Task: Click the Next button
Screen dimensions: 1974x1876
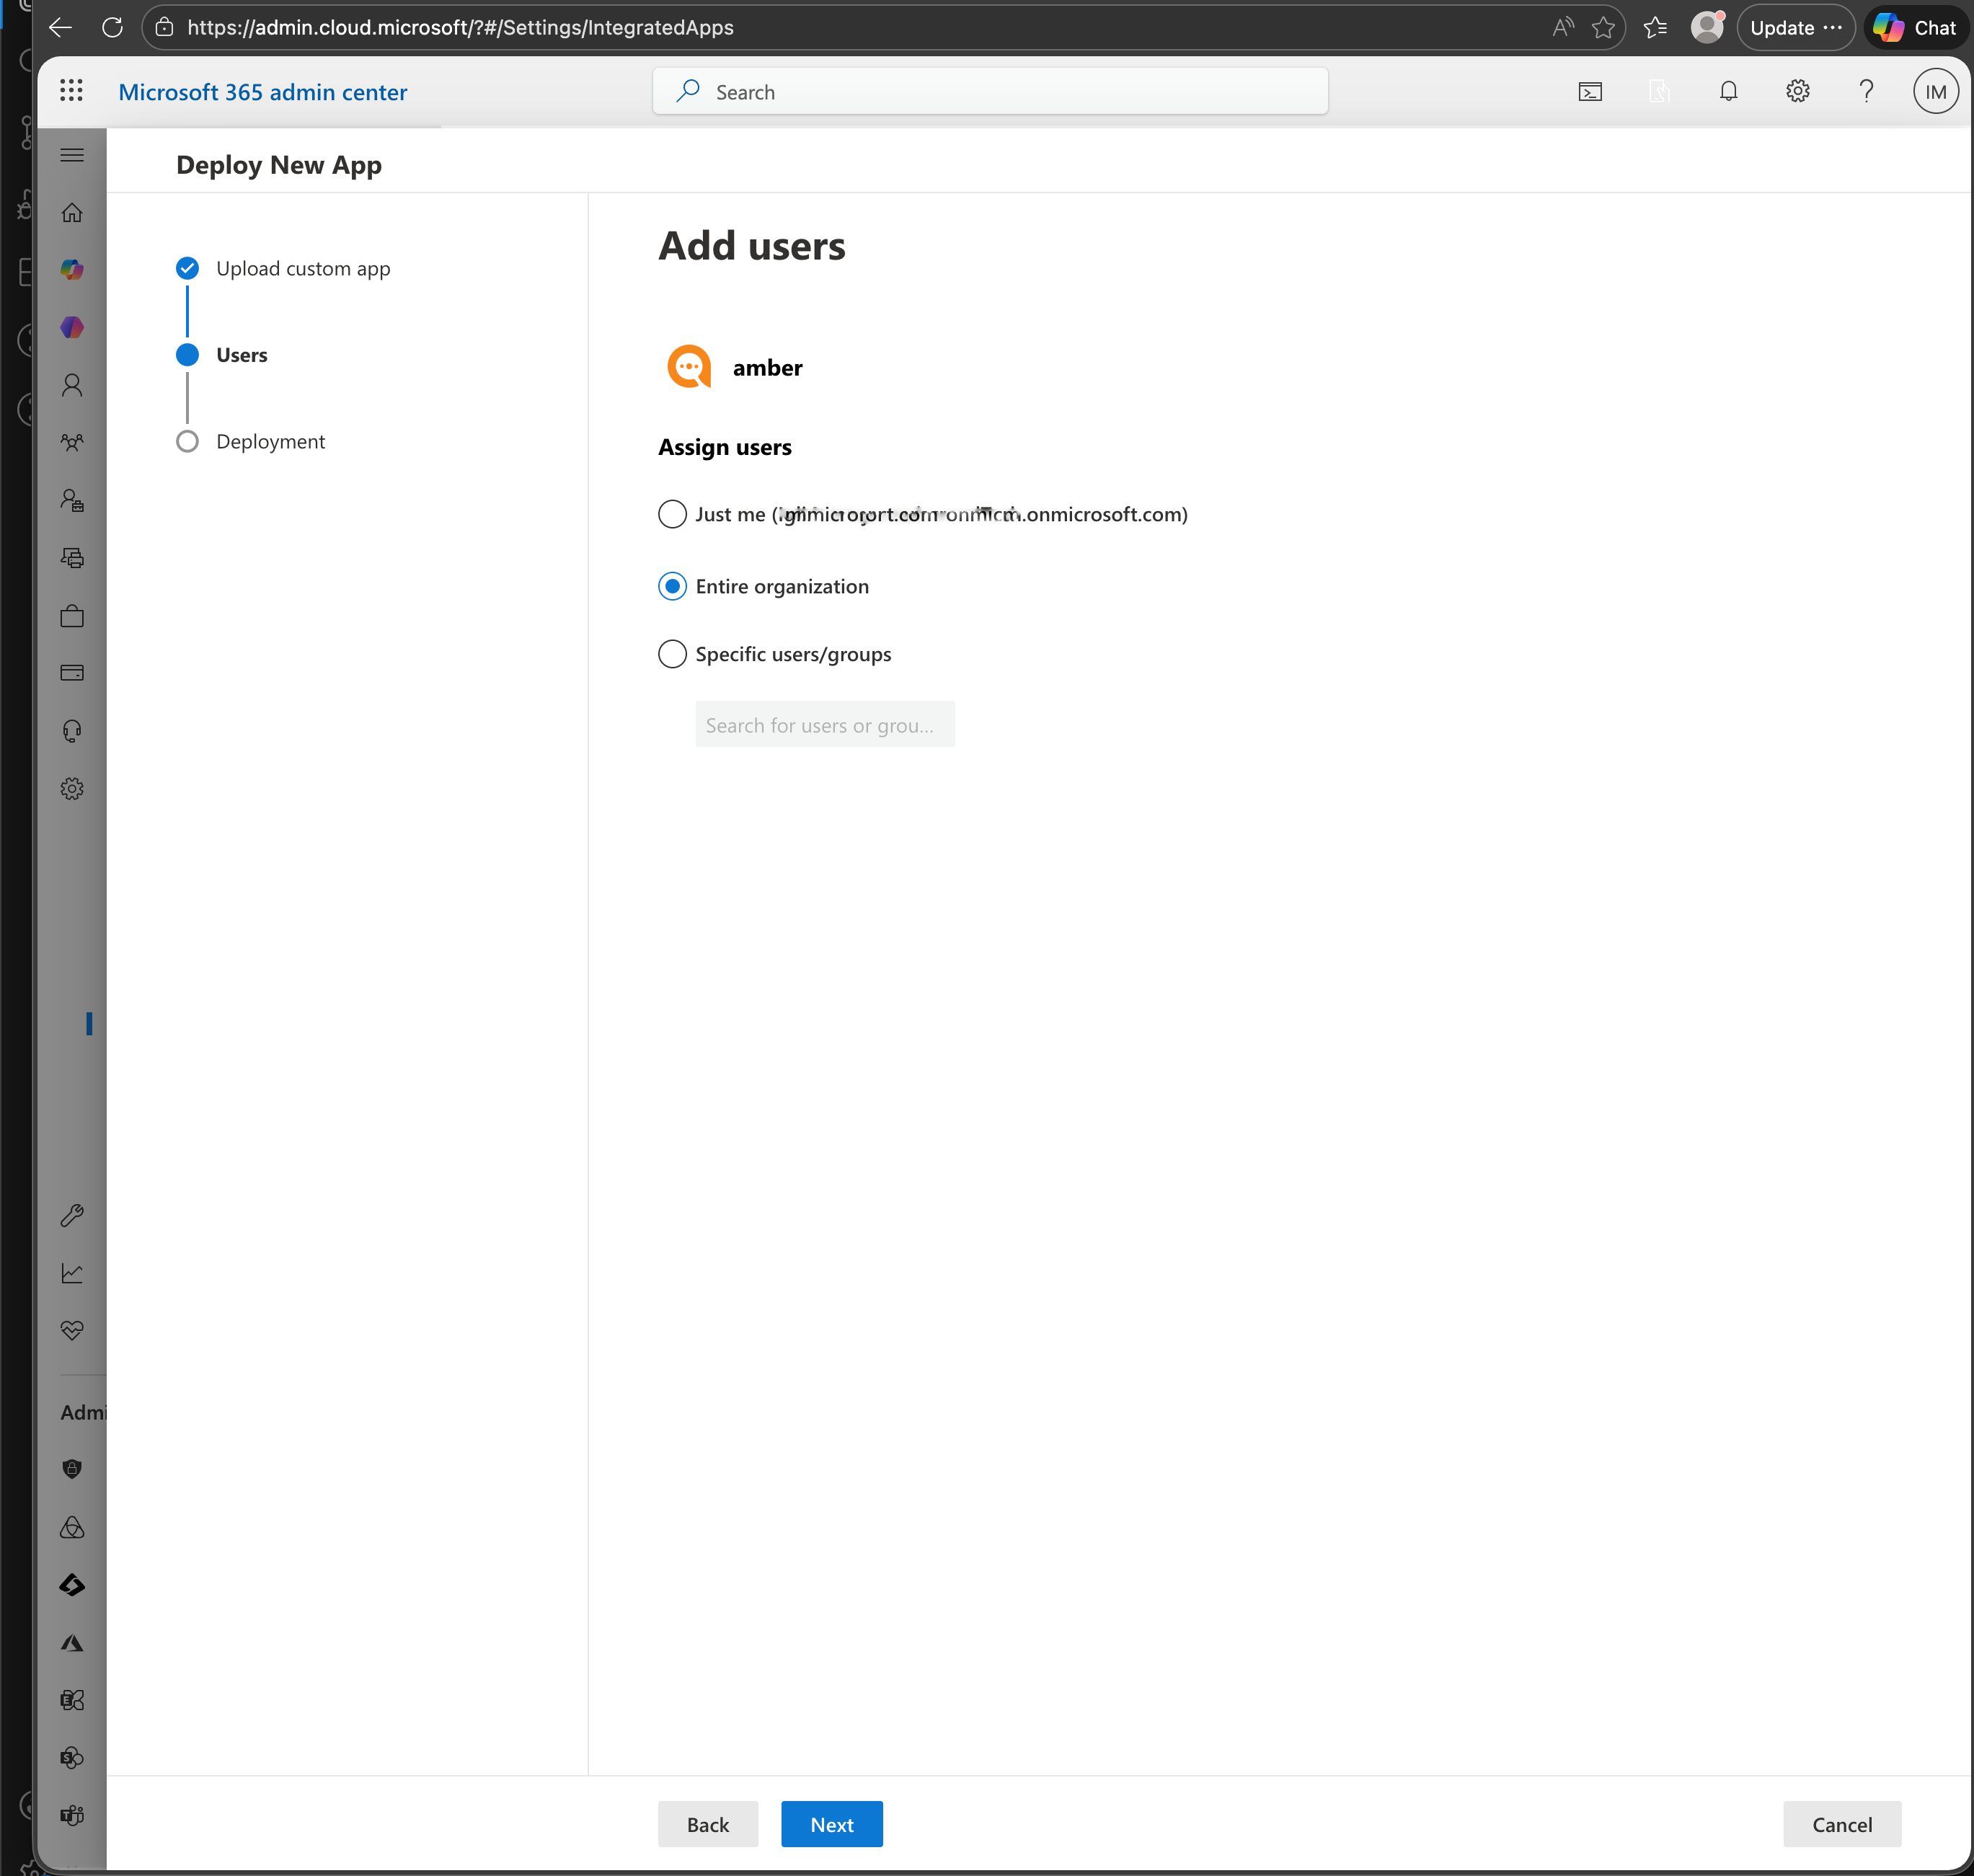Action: pyautogui.click(x=832, y=1825)
